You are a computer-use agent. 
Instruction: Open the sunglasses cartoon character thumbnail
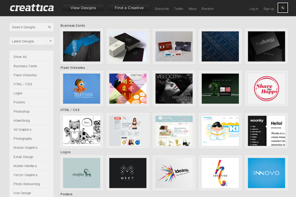pos(221,131)
